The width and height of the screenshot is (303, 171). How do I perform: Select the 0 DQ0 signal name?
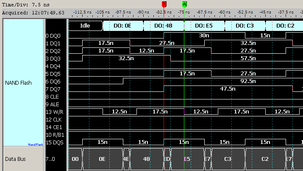click(53, 36)
